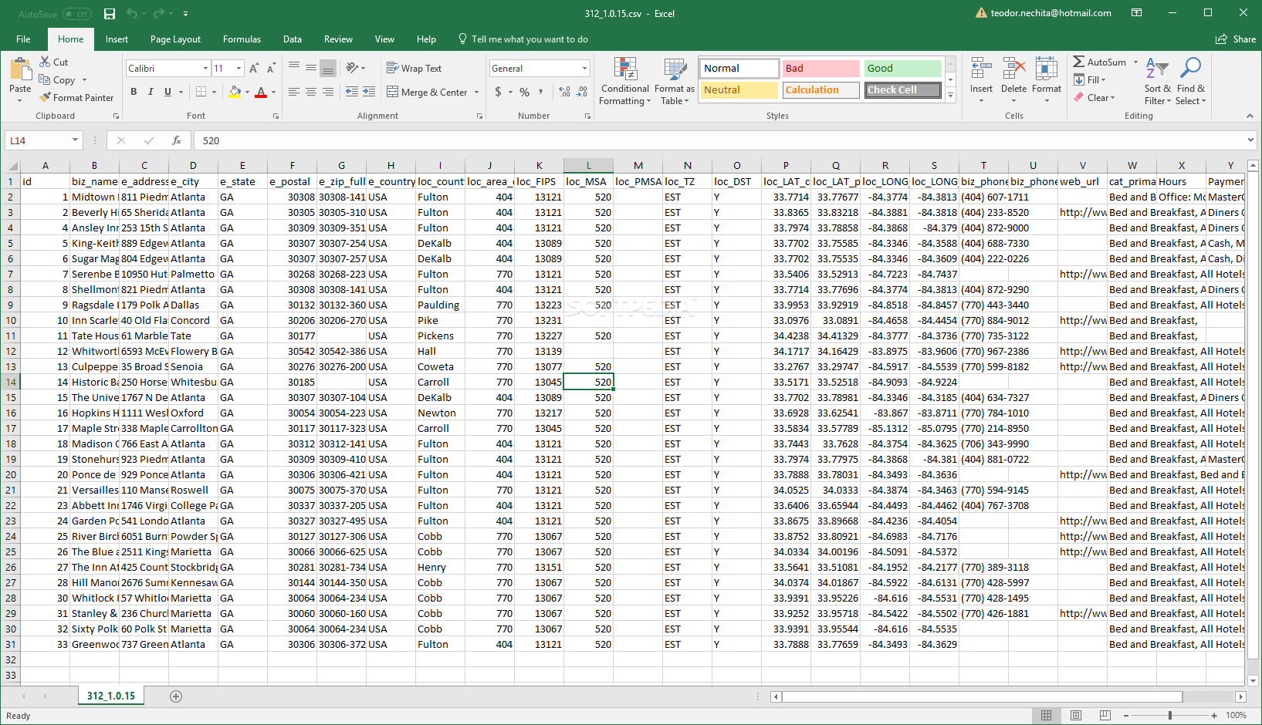Increase font size with the large A icon
Screen dimensions: 1262x725
click(254, 69)
